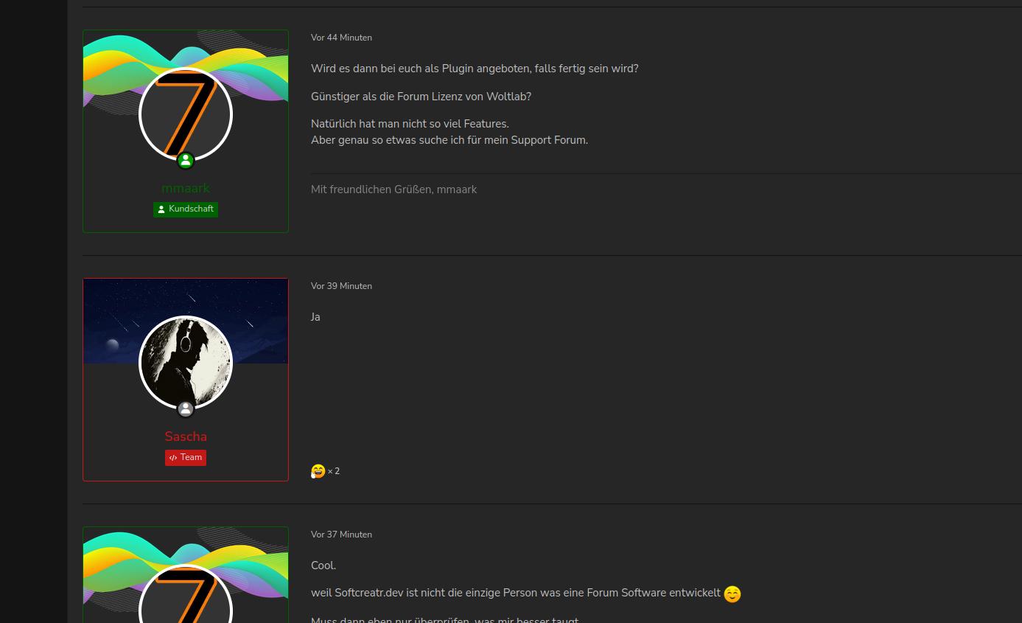Click mmaark's green online status icon

point(186,160)
